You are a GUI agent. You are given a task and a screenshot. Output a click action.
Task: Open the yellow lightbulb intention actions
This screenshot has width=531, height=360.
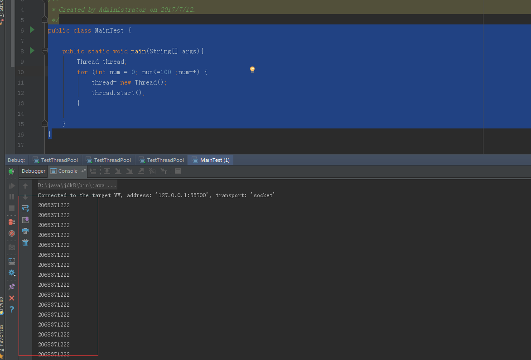tap(252, 70)
